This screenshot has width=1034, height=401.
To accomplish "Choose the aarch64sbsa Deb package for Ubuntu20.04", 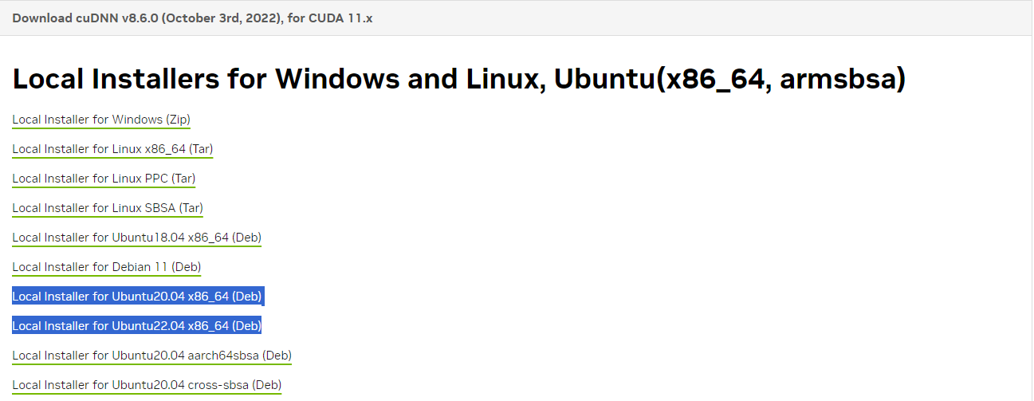I will (151, 356).
